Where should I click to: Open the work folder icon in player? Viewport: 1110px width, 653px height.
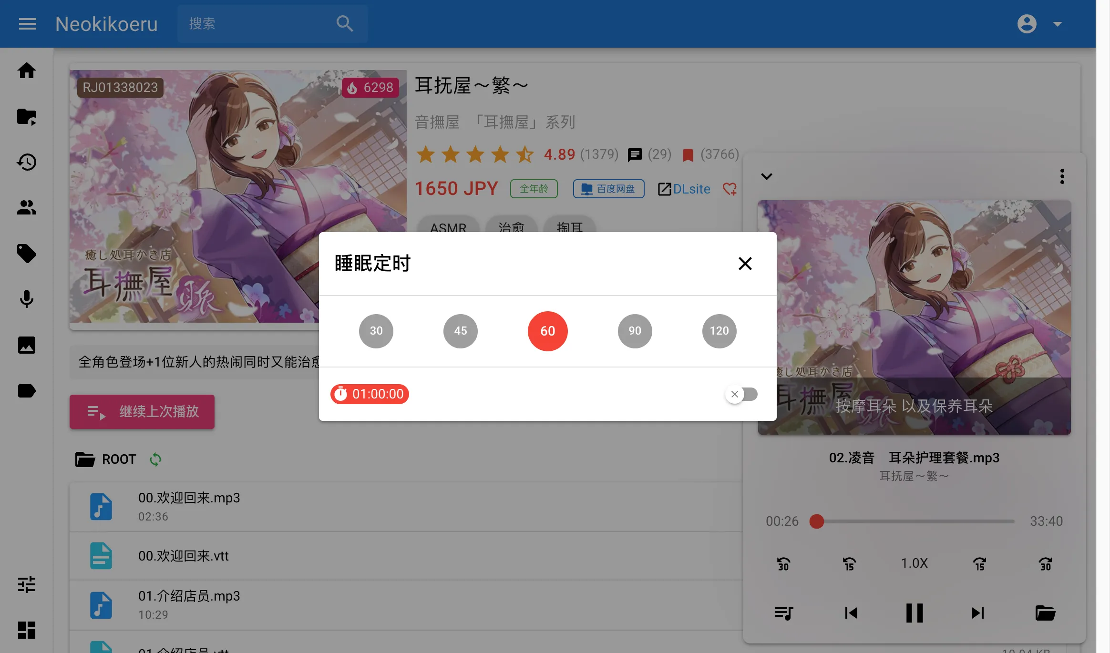[x=1045, y=613]
